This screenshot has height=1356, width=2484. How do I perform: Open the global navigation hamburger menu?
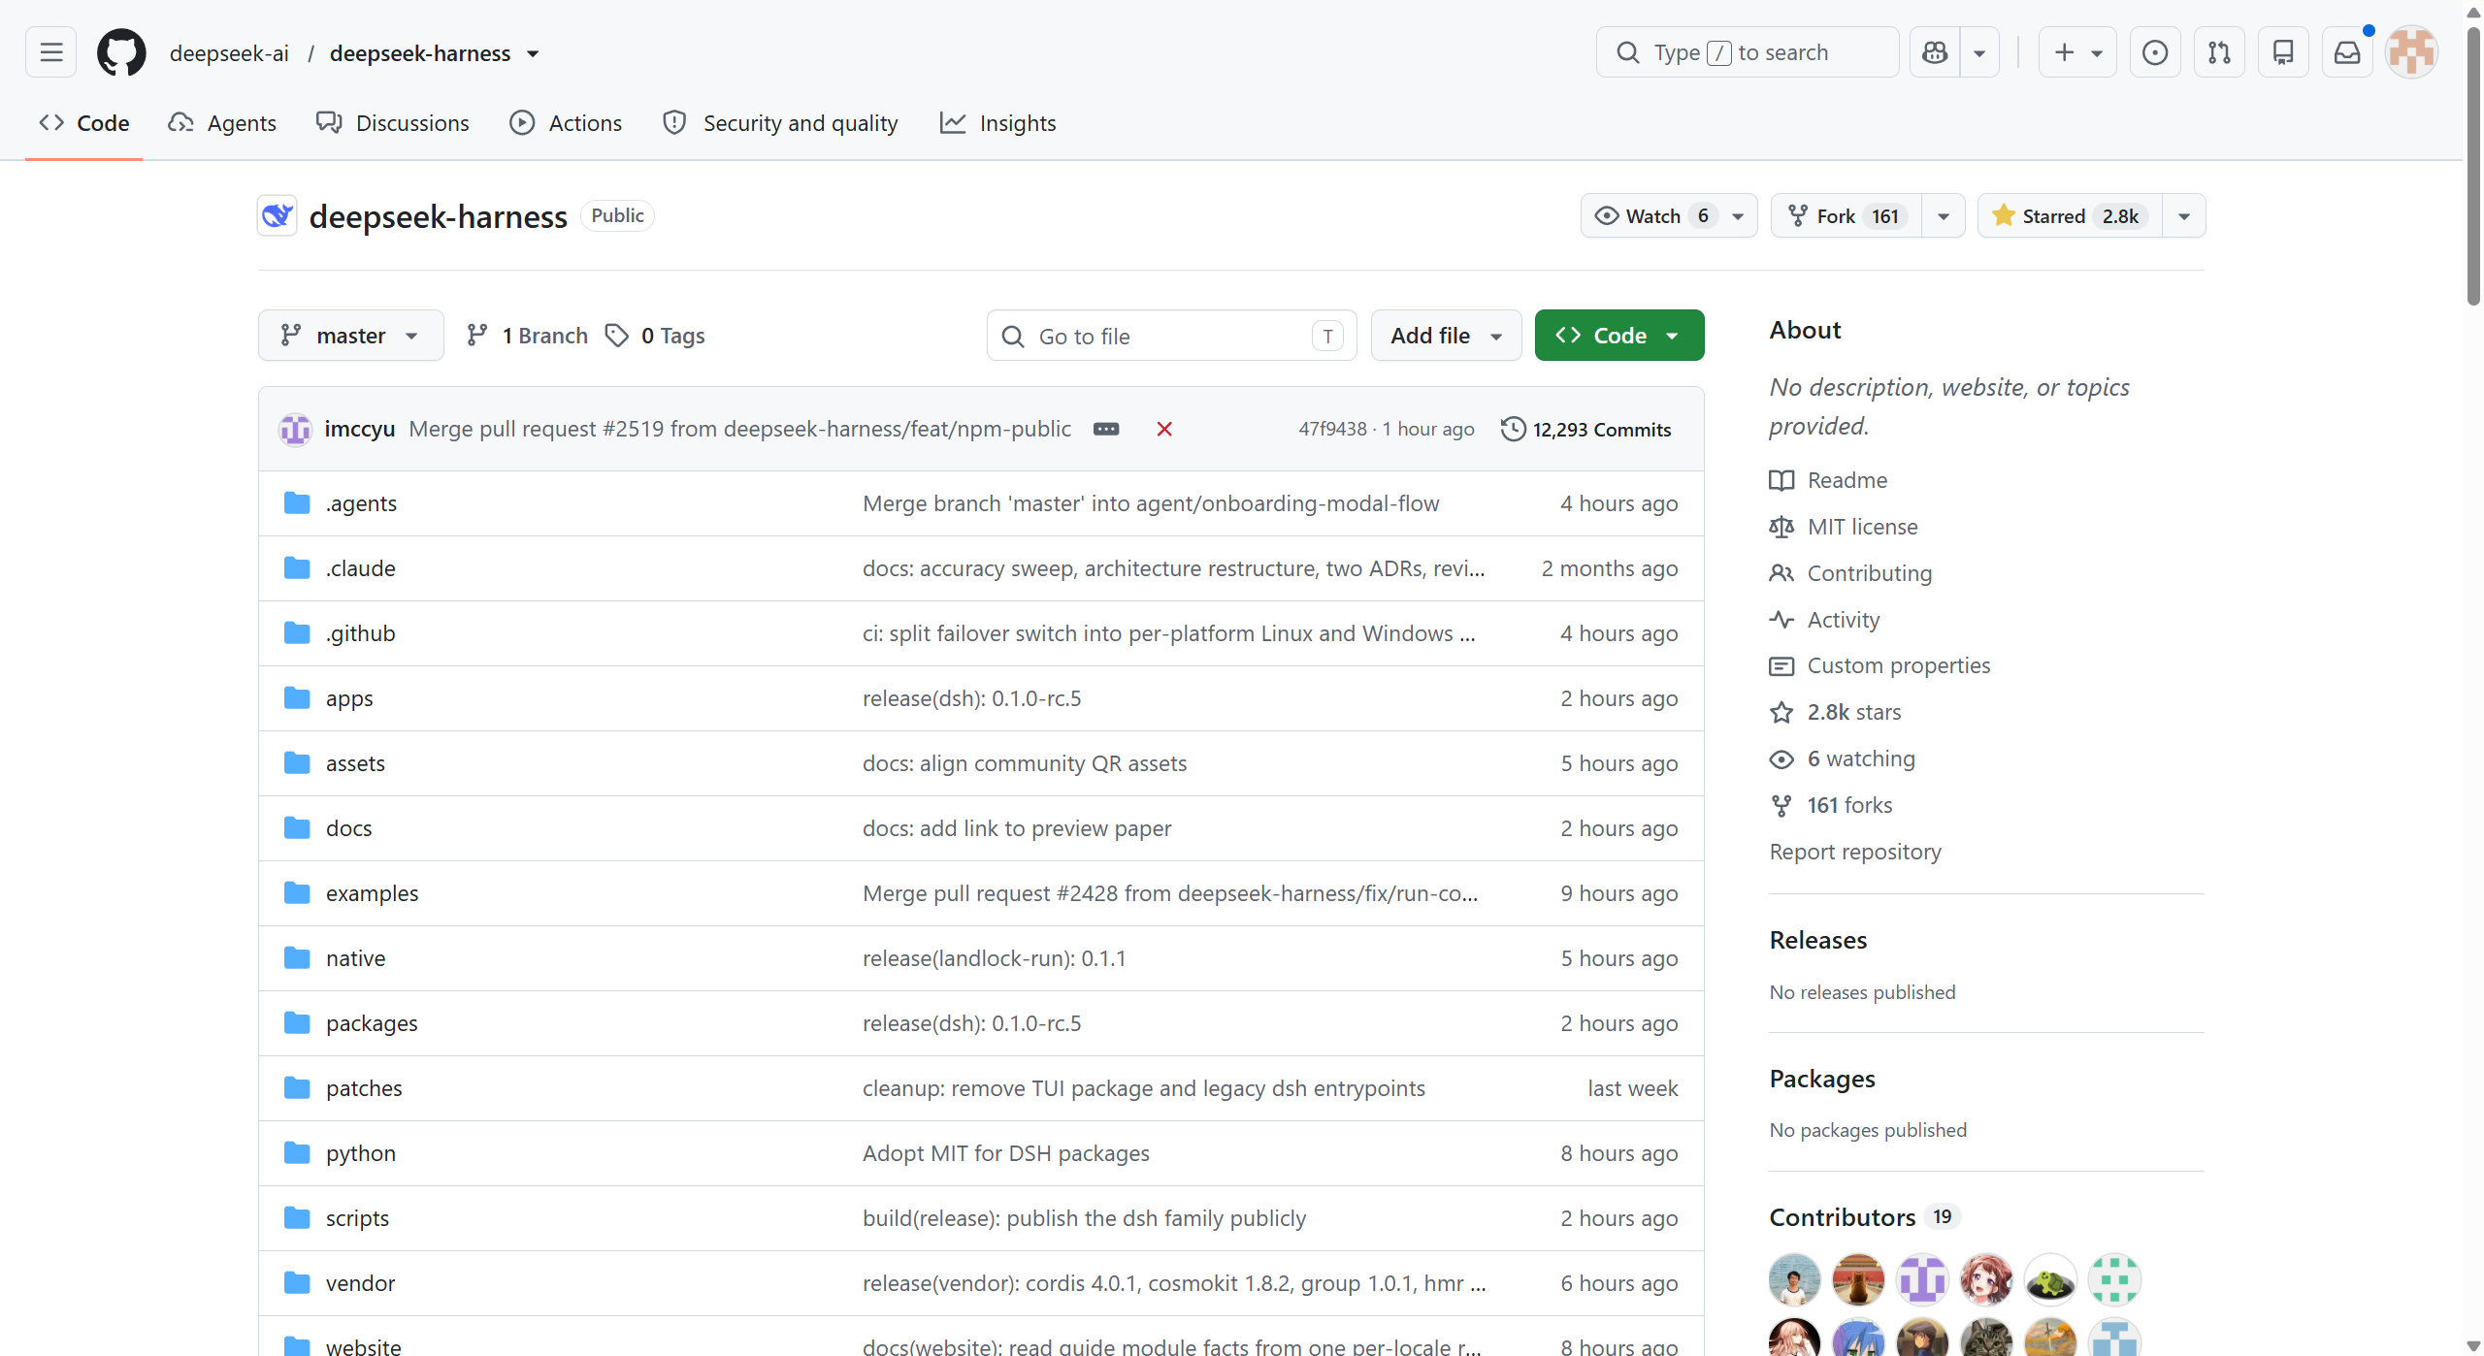pos(51,52)
